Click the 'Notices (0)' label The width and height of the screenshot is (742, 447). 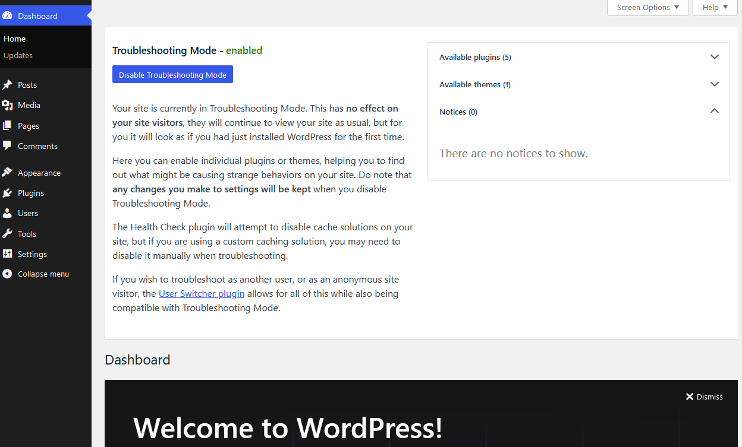point(458,112)
